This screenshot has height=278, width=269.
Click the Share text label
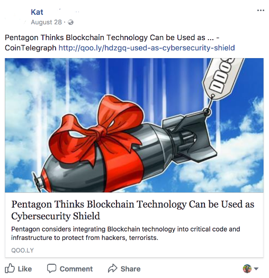click(130, 269)
